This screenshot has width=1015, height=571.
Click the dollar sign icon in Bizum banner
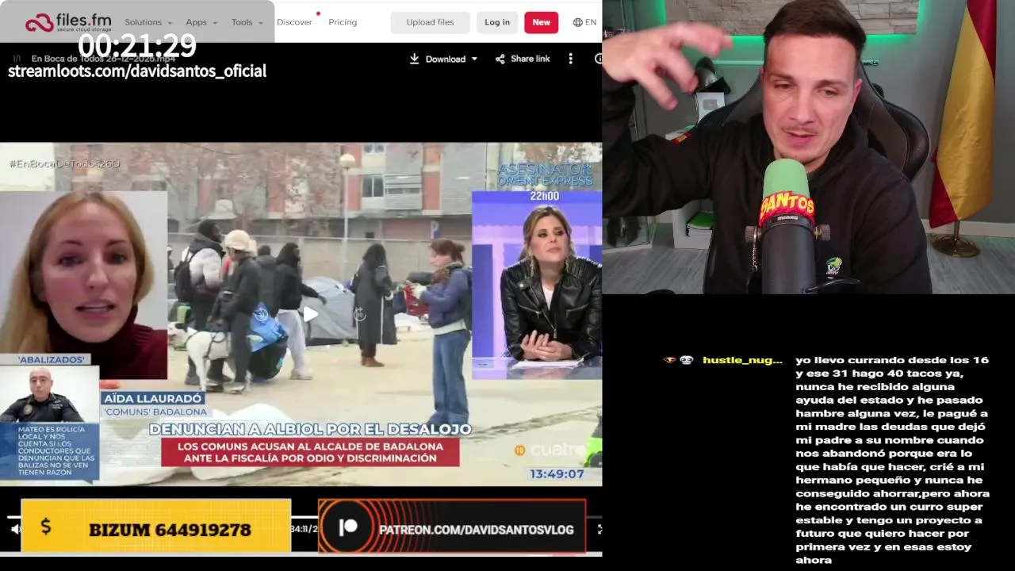(x=46, y=526)
